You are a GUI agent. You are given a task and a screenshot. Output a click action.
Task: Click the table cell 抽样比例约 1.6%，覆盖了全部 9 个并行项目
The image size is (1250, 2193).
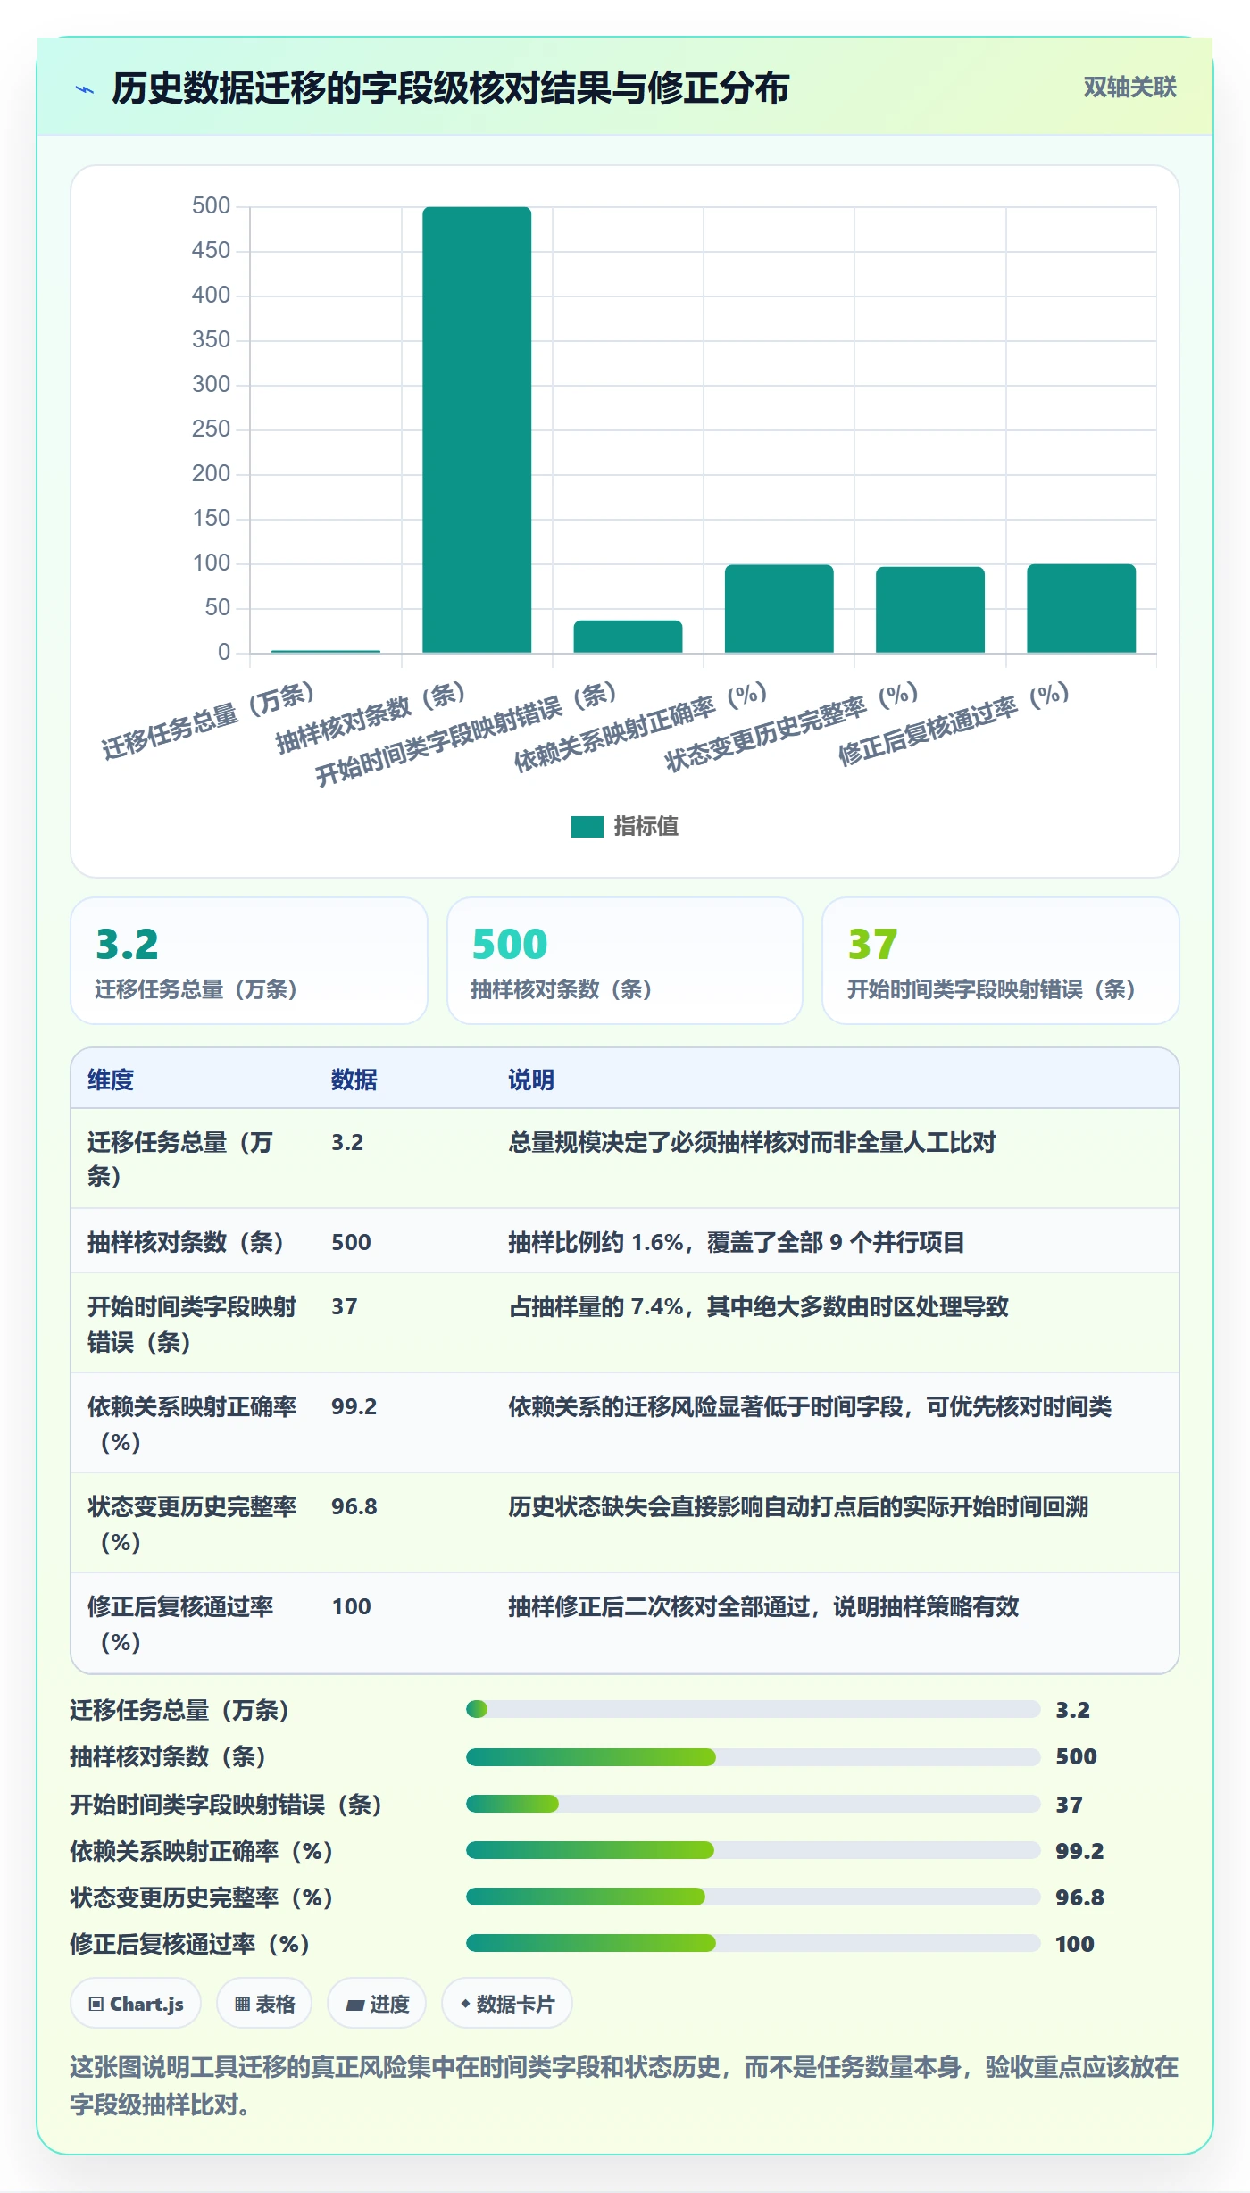coord(737,1242)
